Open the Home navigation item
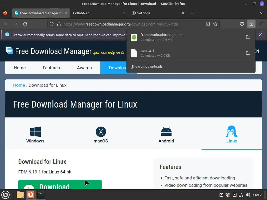This screenshot has height=200, width=267. click(20, 68)
